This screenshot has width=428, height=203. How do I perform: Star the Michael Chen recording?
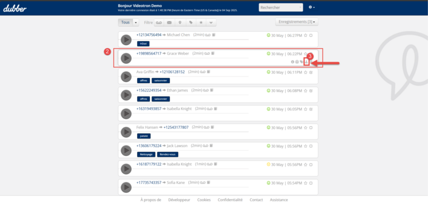(x=306, y=35)
